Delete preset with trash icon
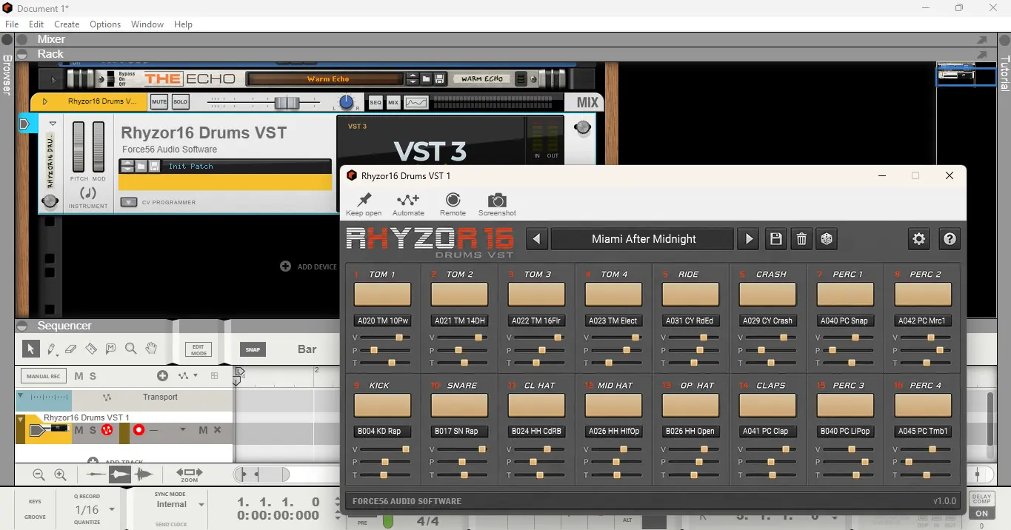This screenshot has width=1011, height=530. [801, 239]
